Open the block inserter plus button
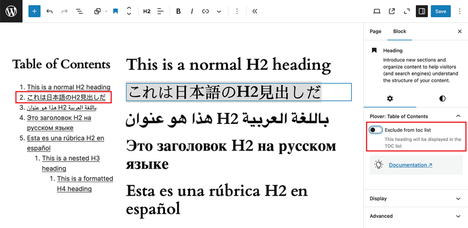Viewport: 468px width, 228px height. pos(35,11)
